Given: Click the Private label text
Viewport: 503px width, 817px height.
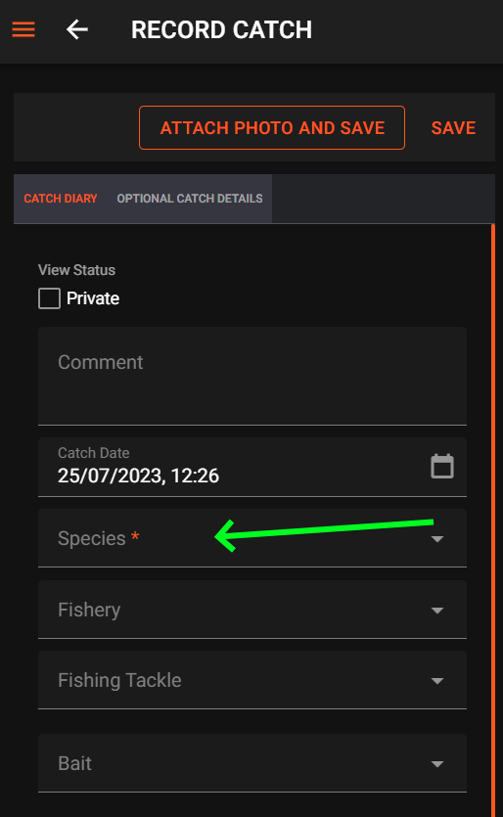Looking at the screenshot, I should click(x=93, y=298).
